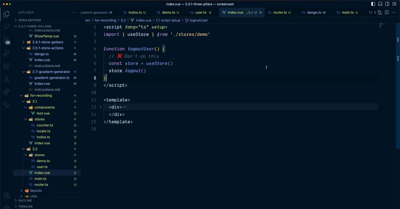Click the script setup breadcrumb segment
Screen dimensions: 400x209
[168, 20]
